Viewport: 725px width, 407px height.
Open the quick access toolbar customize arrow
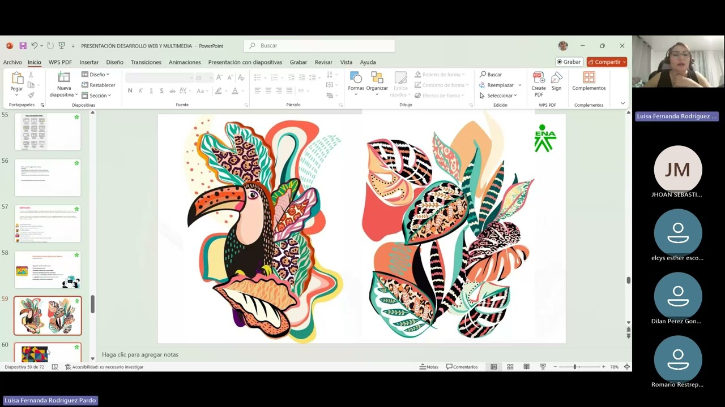72,46
